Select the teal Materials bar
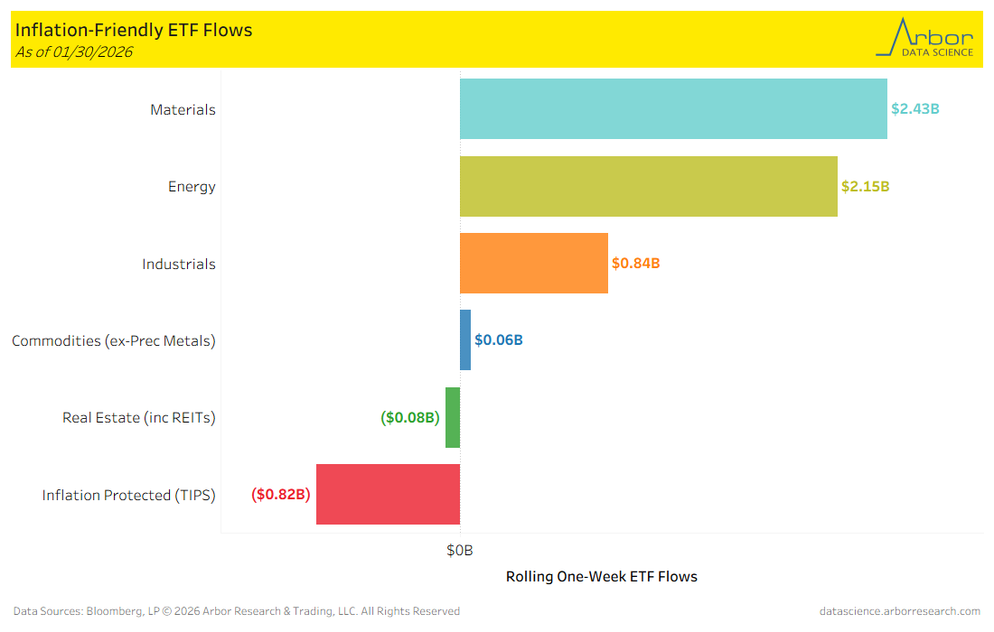 pos(673,109)
